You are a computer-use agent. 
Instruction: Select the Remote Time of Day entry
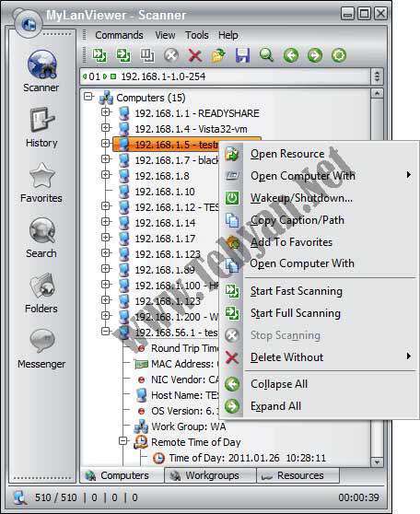coord(196,442)
